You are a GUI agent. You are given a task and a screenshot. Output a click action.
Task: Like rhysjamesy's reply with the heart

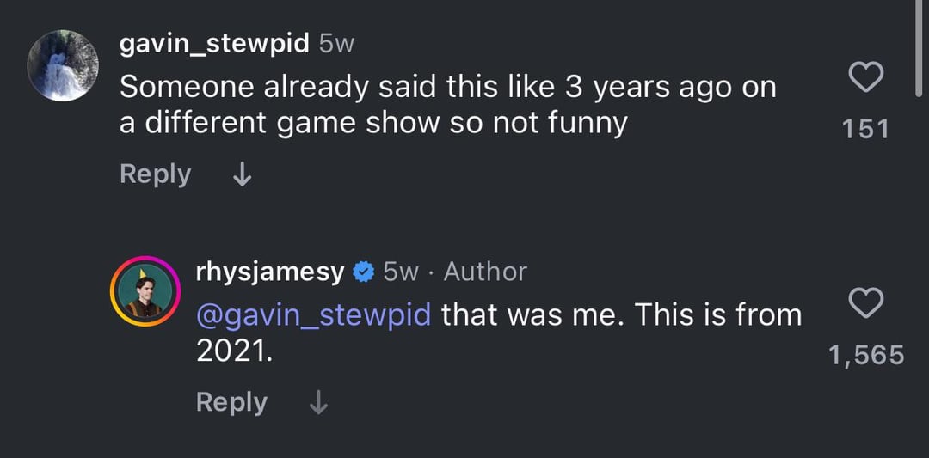865,302
